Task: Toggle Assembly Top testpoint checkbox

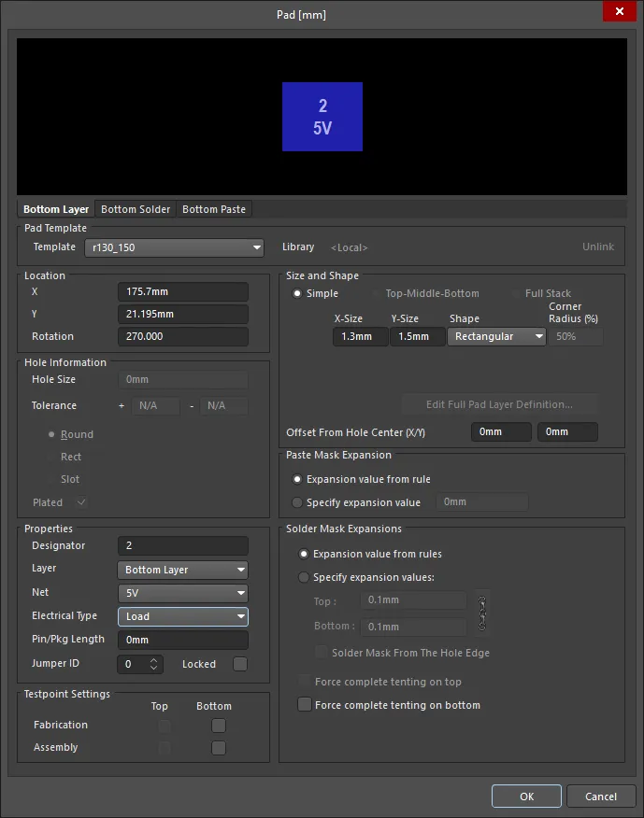Action: pyautogui.click(x=164, y=748)
